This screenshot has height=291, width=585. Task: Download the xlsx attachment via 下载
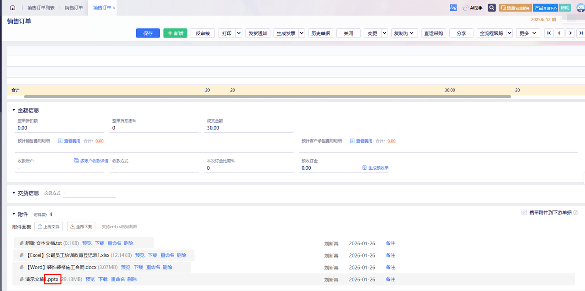(x=152, y=255)
